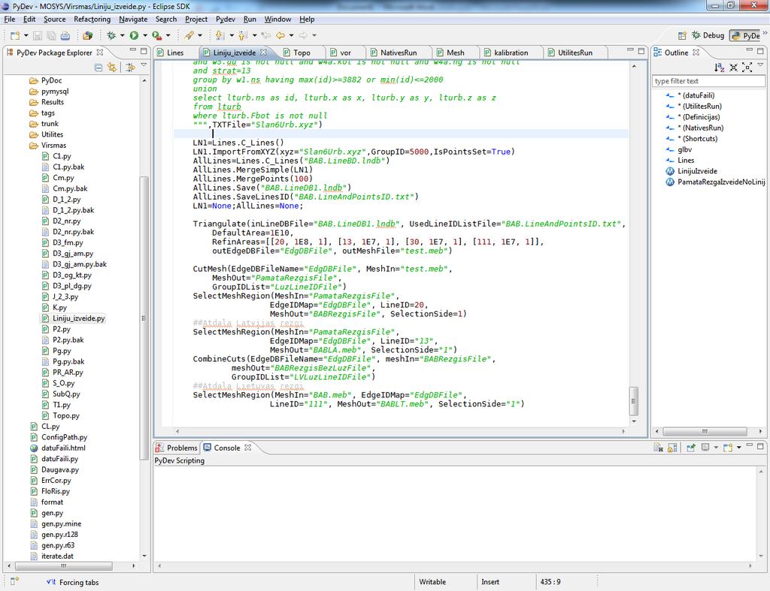Expand all Outline nodes icon

click(747, 67)
